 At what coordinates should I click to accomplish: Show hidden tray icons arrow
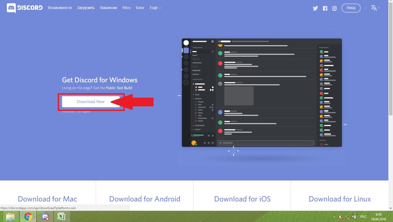click(x=334, y=217)
